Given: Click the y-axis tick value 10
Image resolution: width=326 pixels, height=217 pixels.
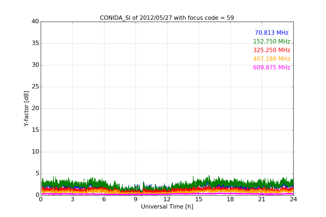Looking at the screenshot, I should tap(35, 152).
